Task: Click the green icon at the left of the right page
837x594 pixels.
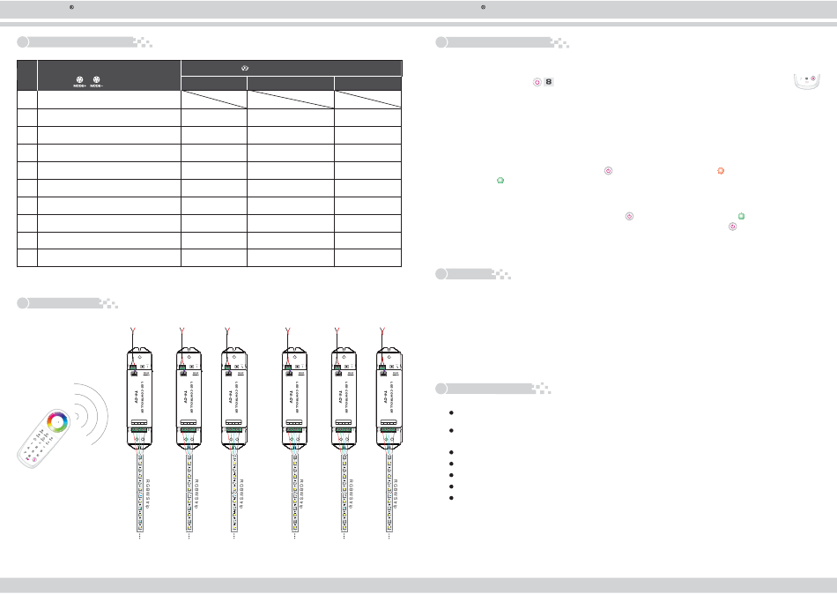Action: point(500,180)
